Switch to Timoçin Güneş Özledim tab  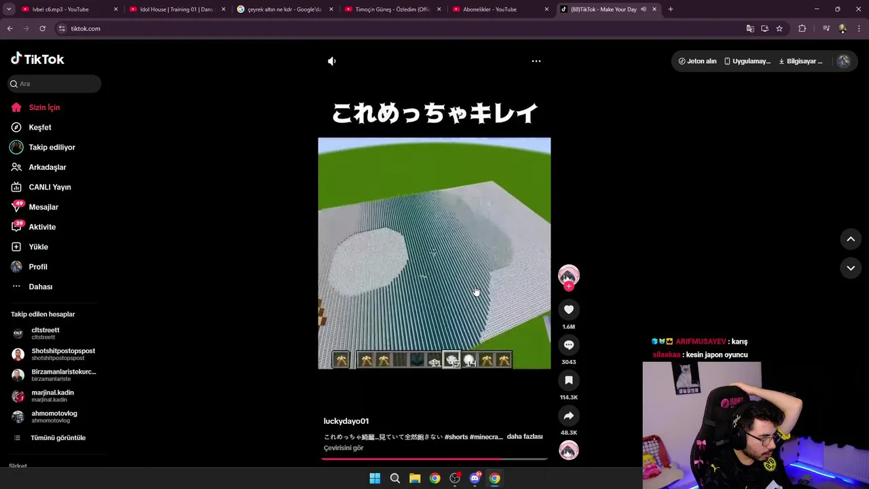392,10
